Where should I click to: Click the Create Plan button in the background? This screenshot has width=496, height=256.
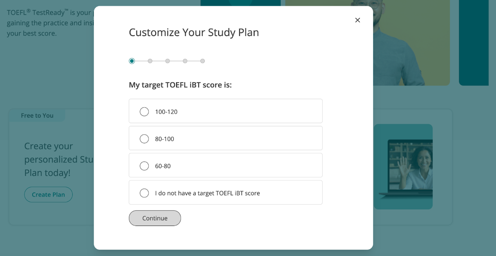tap(48, 195)
